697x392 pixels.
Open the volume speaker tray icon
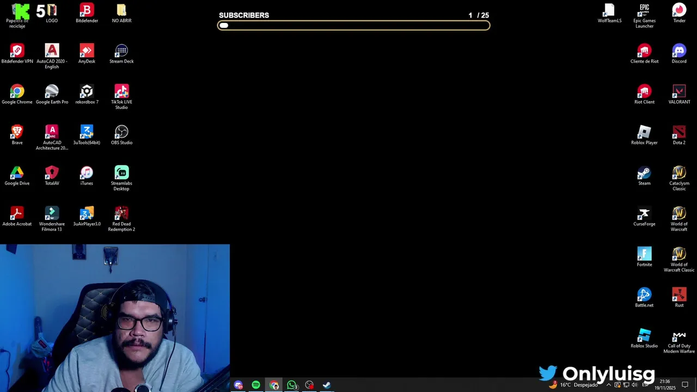[634, 385]
